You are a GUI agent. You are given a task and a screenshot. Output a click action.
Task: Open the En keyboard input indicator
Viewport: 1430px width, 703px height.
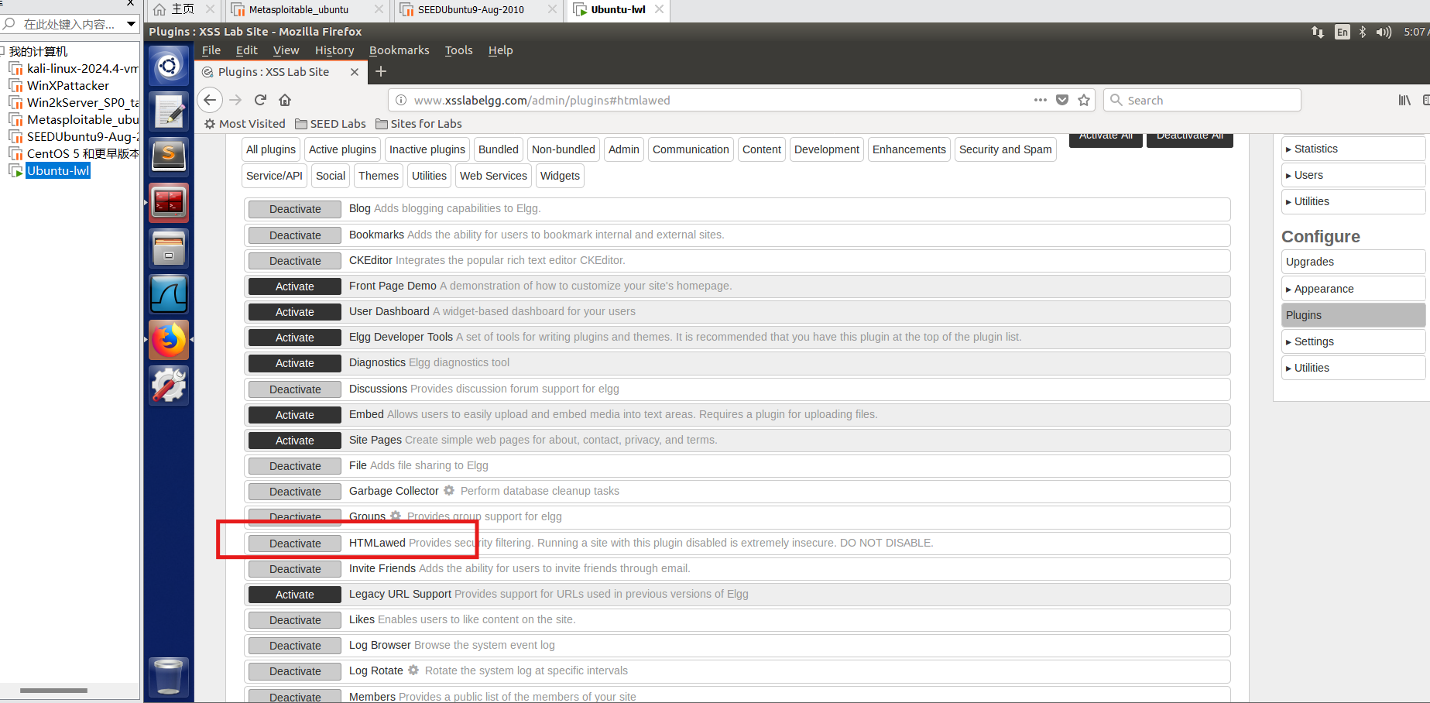pos(1343,32)
